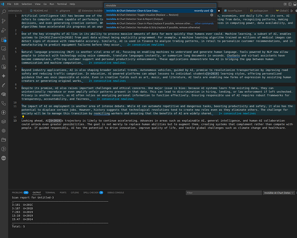
Task: Click the lightning bolt circle icon
Action: (3, 112)
